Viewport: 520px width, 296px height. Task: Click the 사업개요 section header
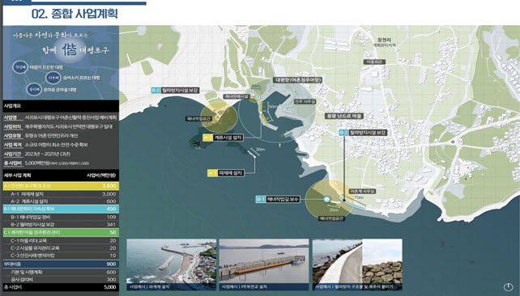(61, 106)
